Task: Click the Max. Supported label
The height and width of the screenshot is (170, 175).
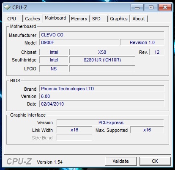Action: point(112,130)
